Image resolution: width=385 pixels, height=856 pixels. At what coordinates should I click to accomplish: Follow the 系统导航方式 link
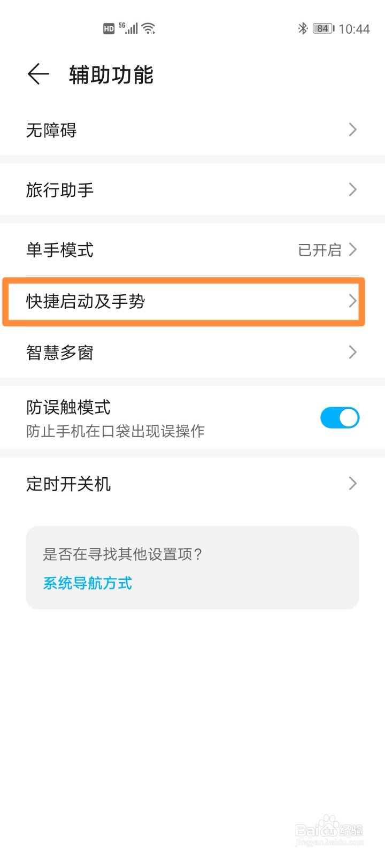(88, 583)
